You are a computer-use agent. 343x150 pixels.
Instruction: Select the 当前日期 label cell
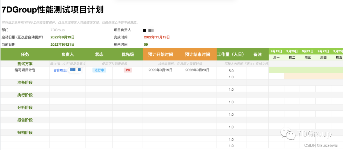[x=9, y=44]
